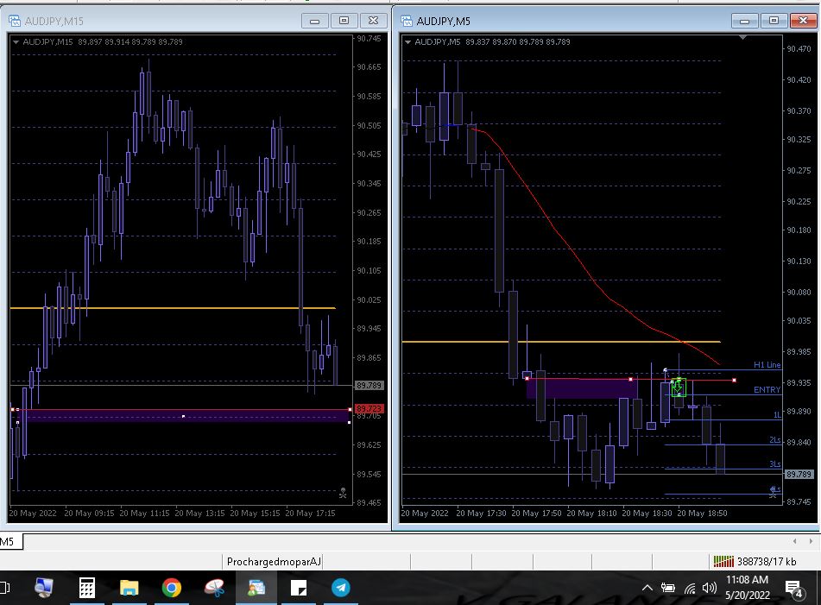This screenshot has height=605, width=821.
Task: Expand the AUDJPY,M15 chart dropdown triangle
Action: (x=16, y=41)
